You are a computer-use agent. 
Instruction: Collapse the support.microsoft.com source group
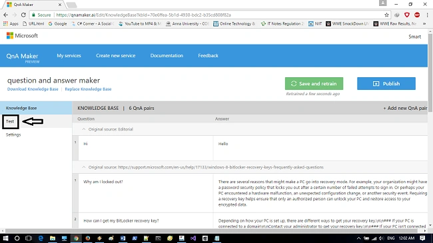(x=84, y=167)
